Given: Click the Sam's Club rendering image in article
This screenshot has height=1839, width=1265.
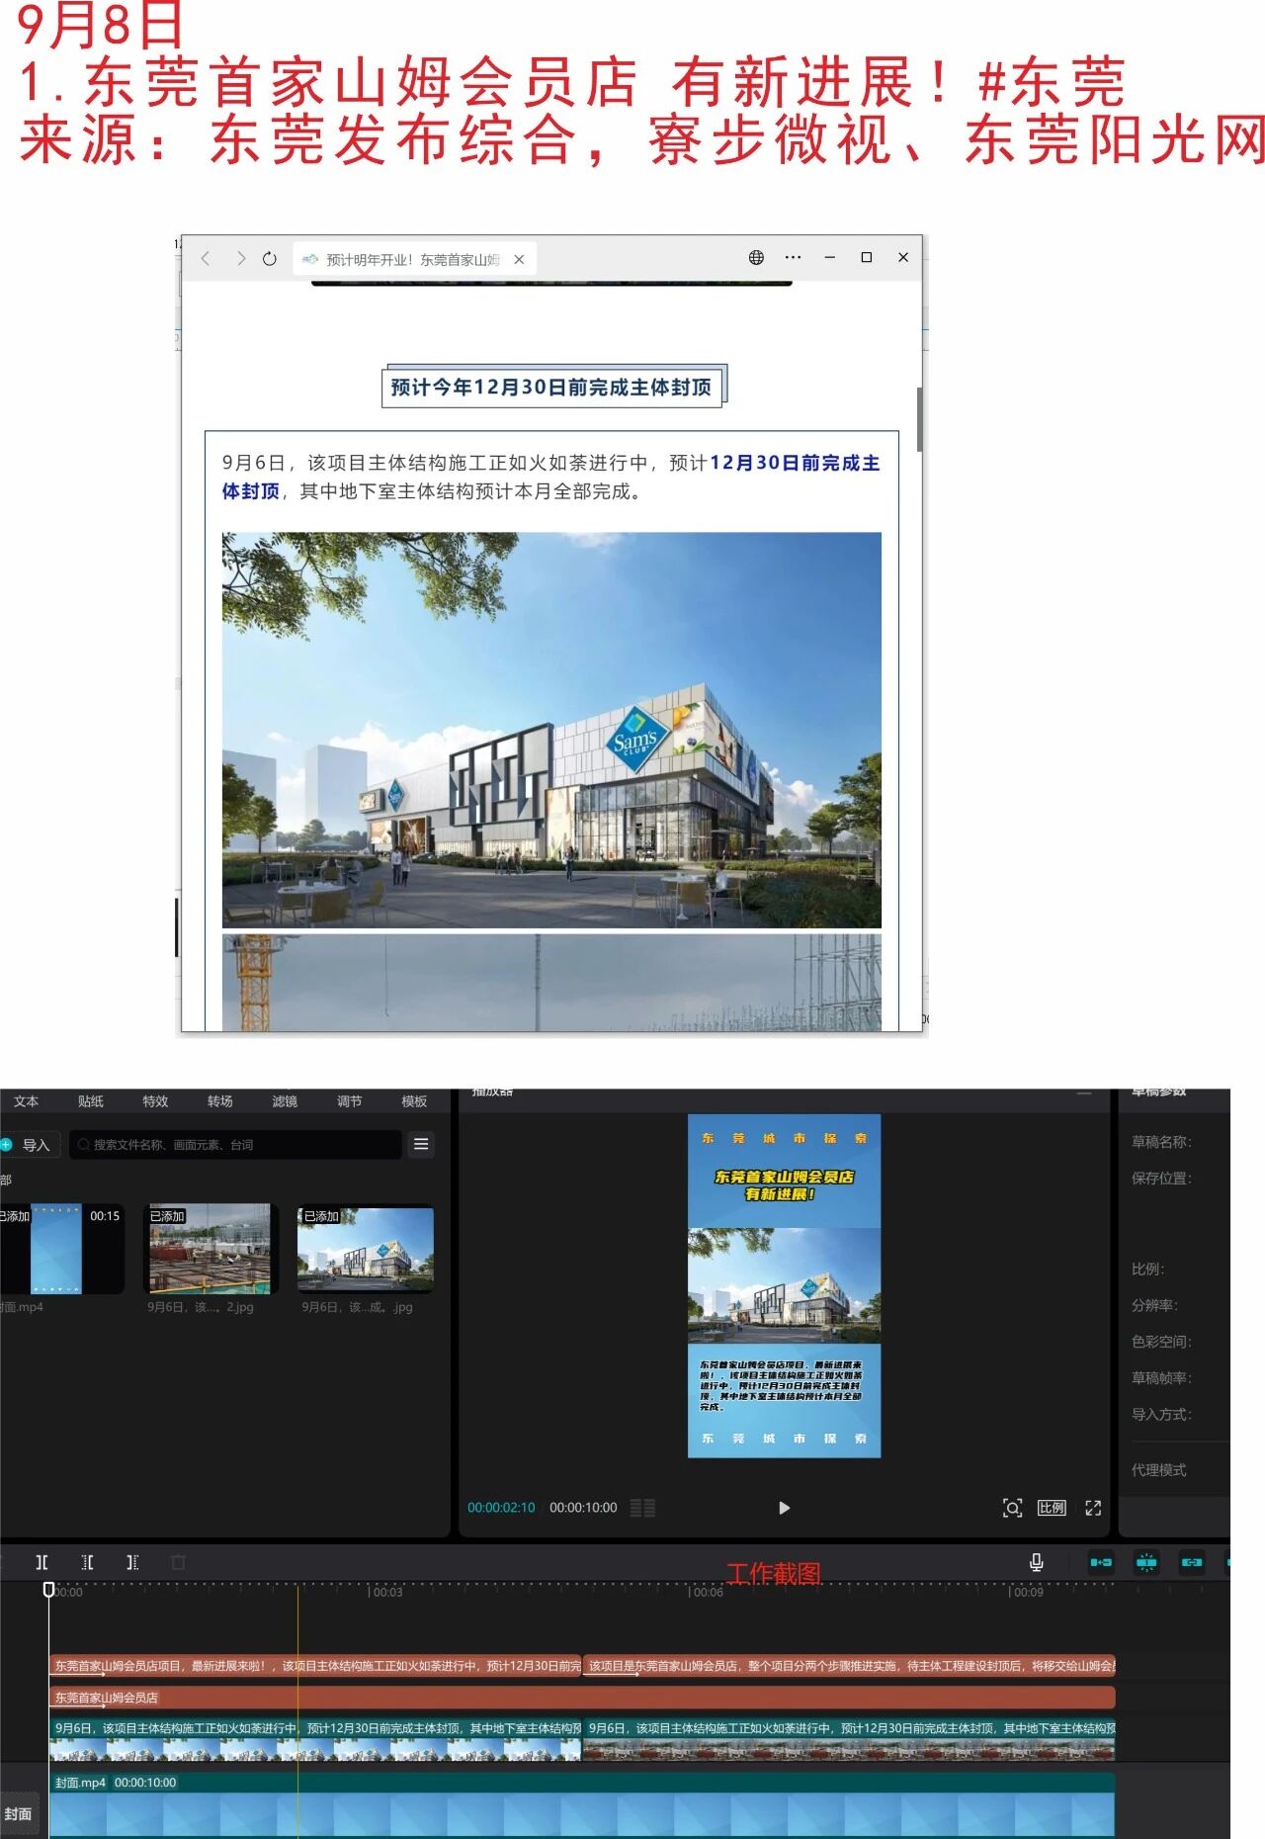Looking at the screenshot, I should click(551, 730).
